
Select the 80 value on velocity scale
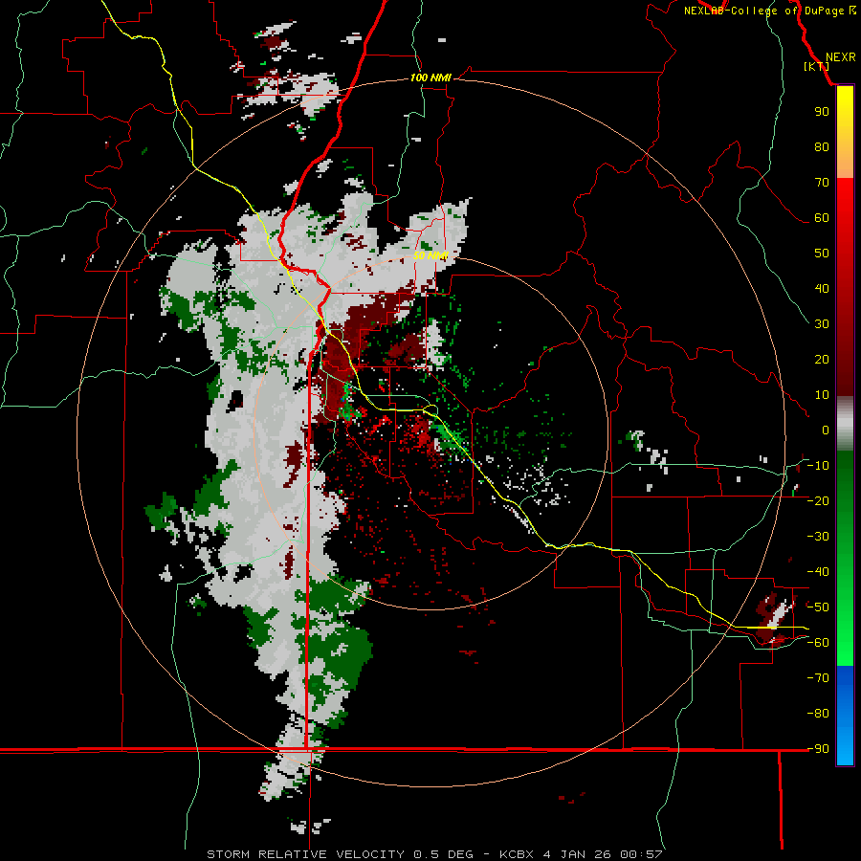click(x=822, y=147)
